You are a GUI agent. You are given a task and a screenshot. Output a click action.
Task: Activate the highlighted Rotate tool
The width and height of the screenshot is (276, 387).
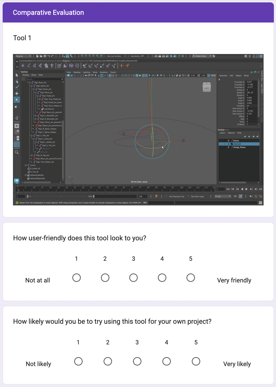tap(16, 100)
